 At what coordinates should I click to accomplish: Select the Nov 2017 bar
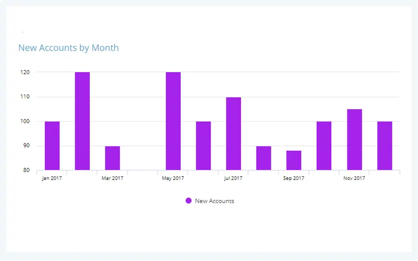point(355,139)
